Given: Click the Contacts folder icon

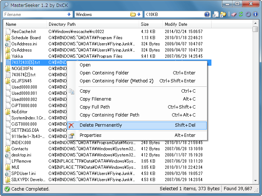Looking at the screenshot, I should (x=8, y=149).
